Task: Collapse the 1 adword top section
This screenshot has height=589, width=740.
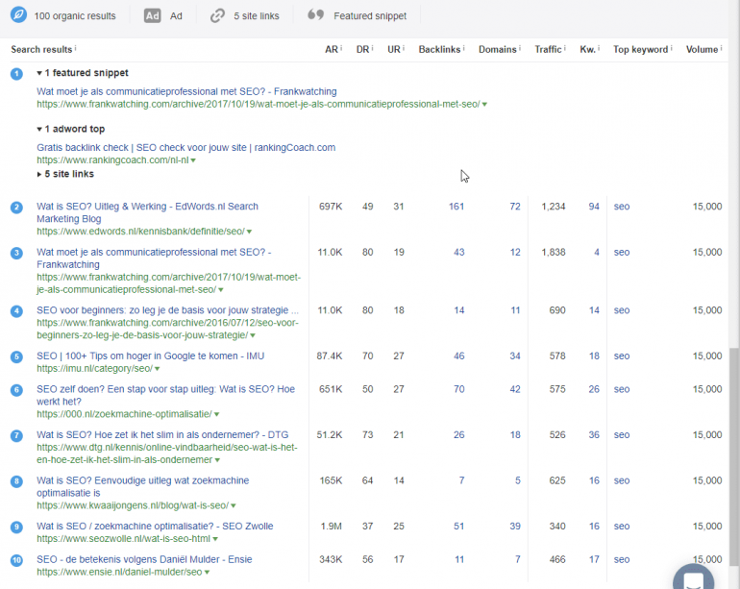Action: (x=39, y=130)
